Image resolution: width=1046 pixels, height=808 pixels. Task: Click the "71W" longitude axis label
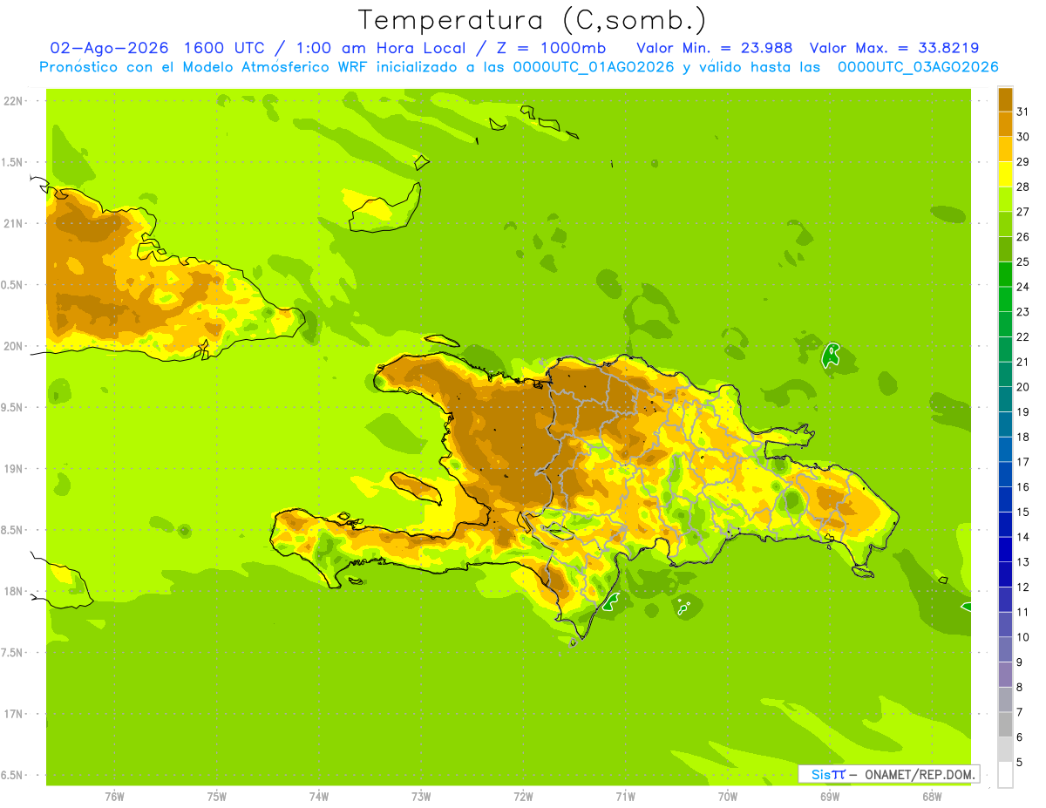(625, 796)
